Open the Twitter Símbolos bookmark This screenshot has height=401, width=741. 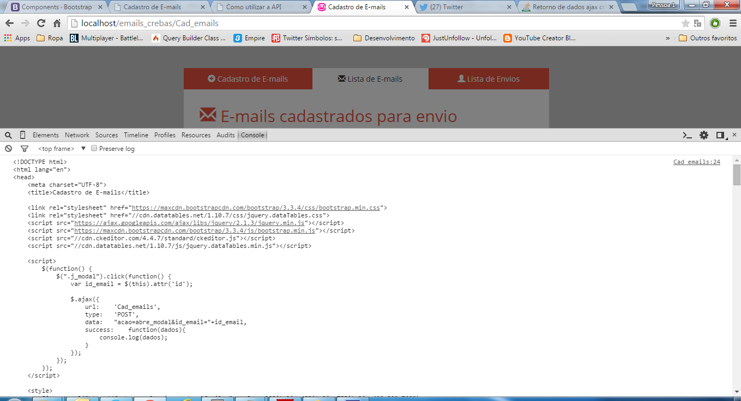tap(308, 38)
